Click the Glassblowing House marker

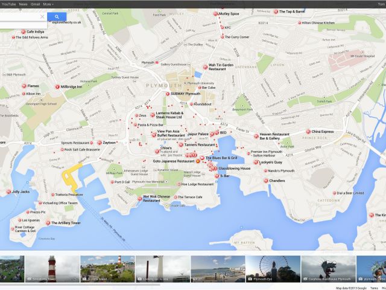coord(215,169)
